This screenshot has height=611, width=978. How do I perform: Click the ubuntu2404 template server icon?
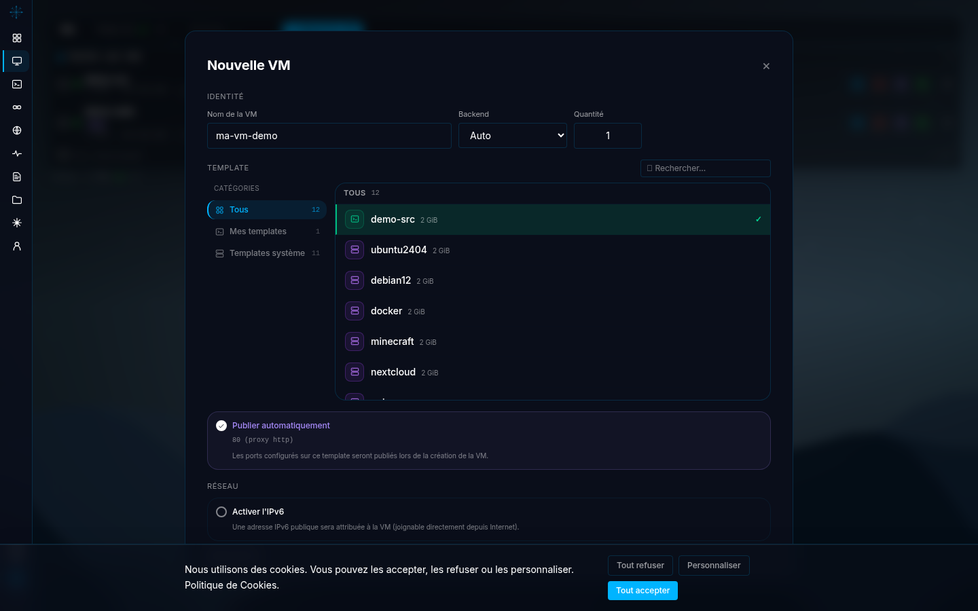pos(355,250)
